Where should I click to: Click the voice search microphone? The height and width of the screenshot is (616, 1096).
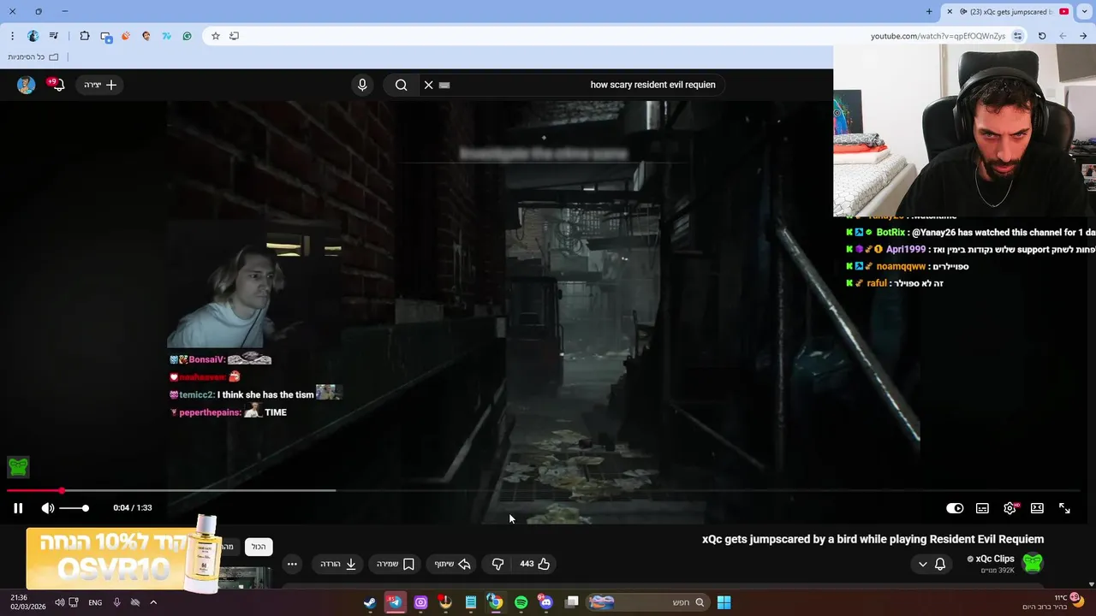[362, 85]
